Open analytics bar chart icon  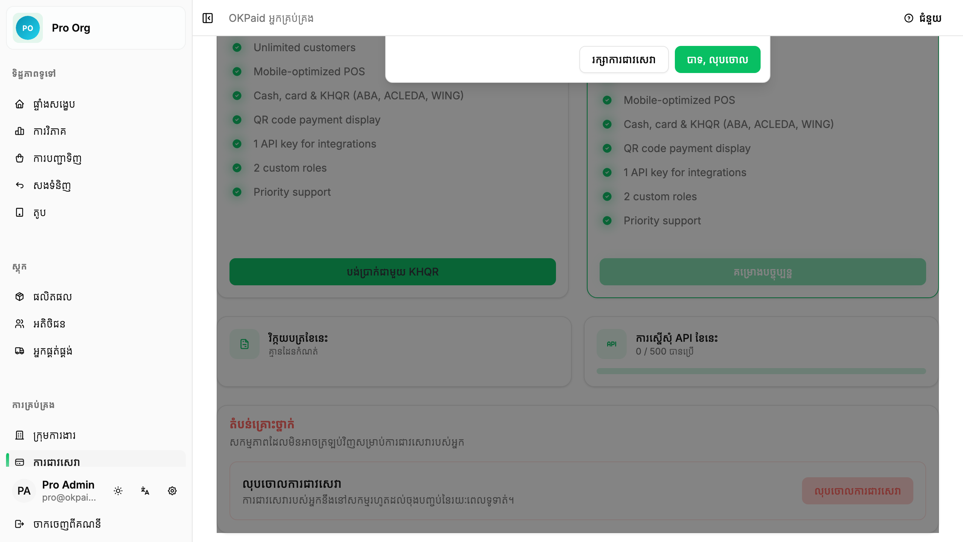(20, 131)
